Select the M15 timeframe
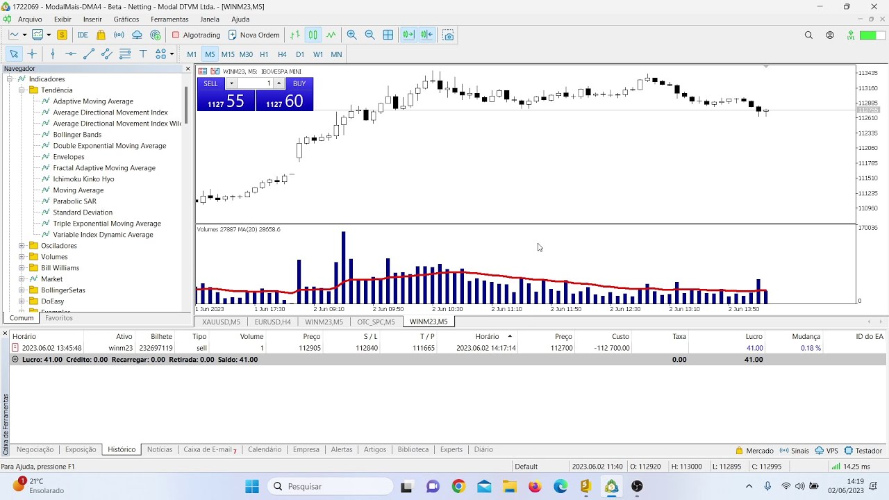 (x=228, y=54)
